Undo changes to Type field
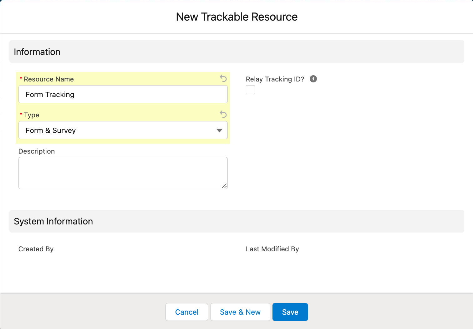 pyautogui.click(x=223, y=114)
